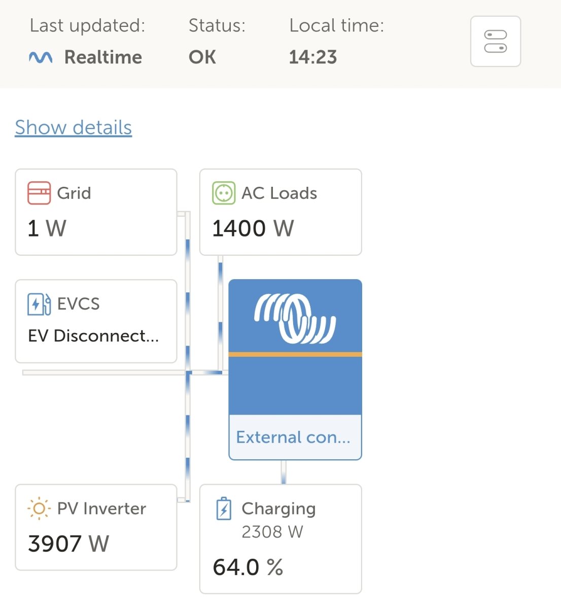Click the orange bar on the inverter
The image size is (561, 609).
tap(295, 354)
